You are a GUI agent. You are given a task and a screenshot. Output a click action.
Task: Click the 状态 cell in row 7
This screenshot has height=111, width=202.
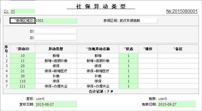129,86
